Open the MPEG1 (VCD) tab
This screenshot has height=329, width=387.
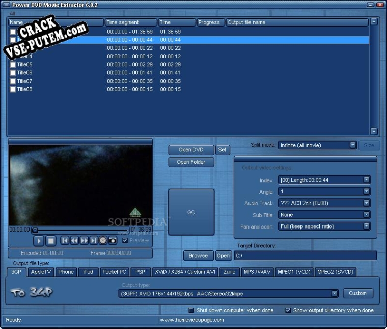pyautogui.click(x=294, y=272)
